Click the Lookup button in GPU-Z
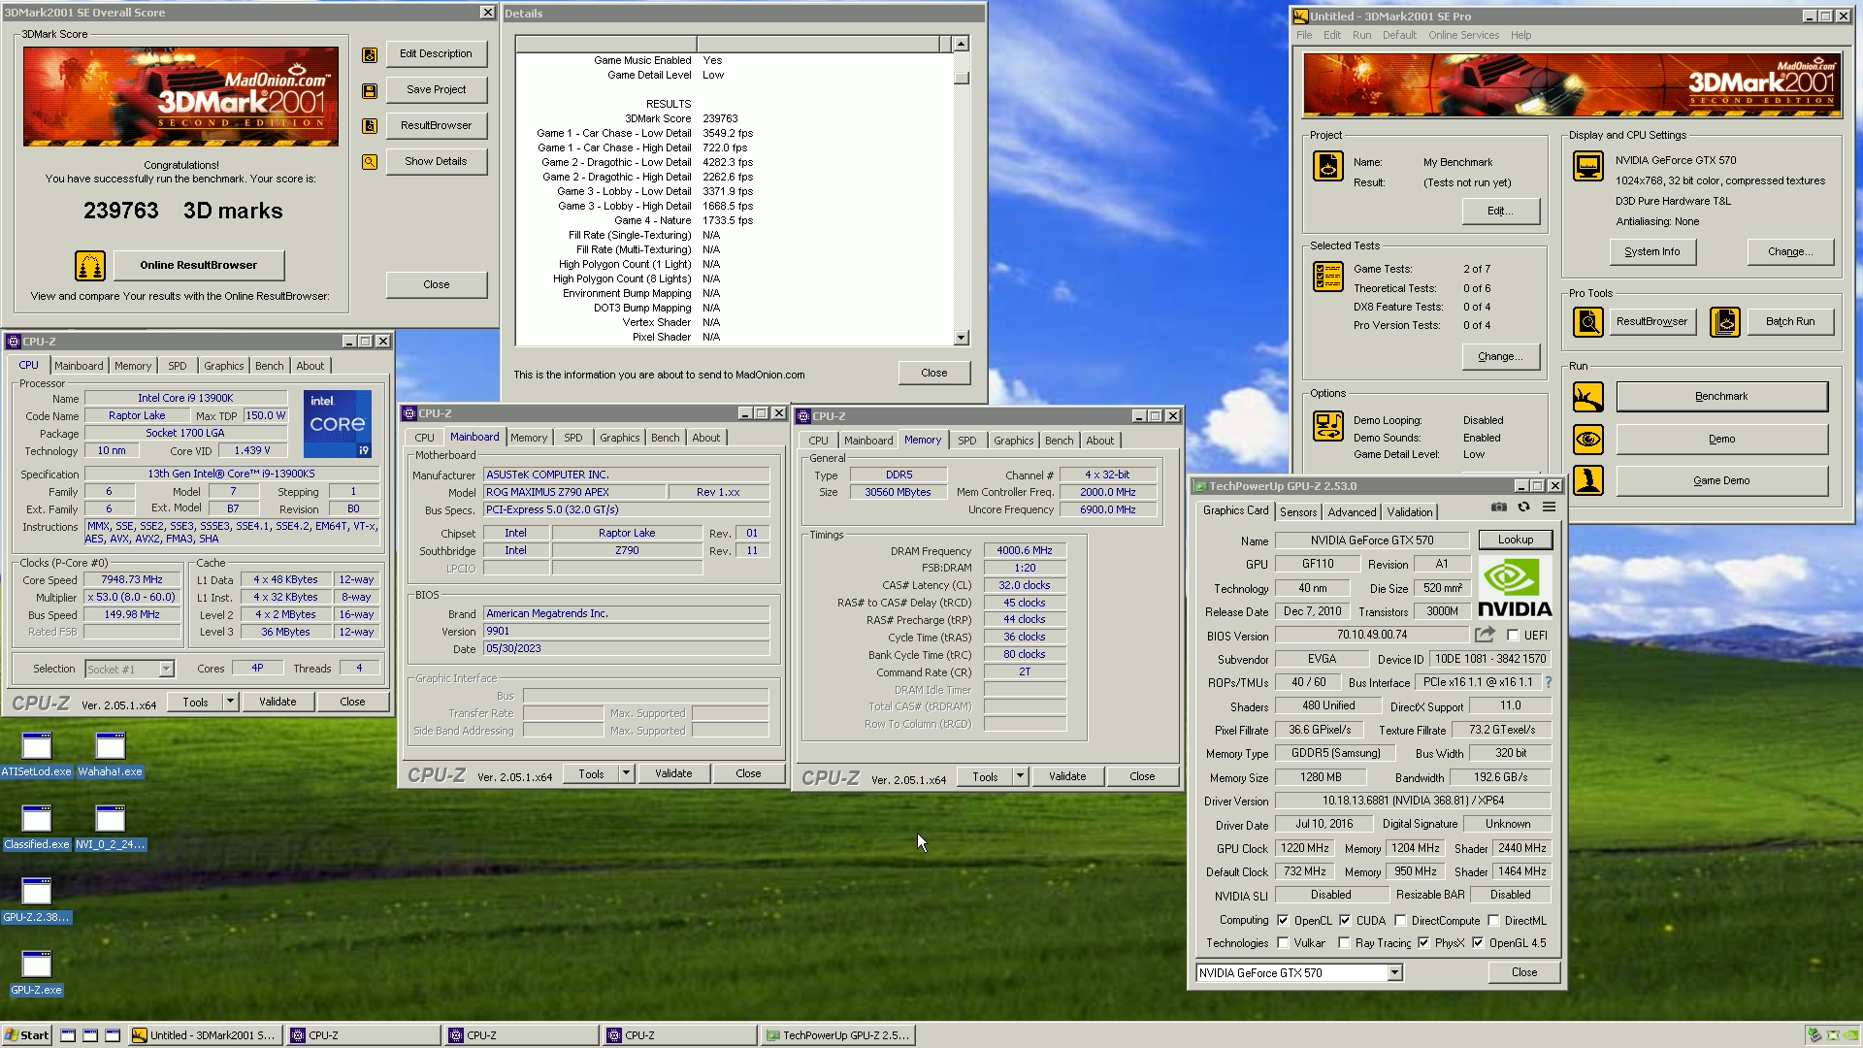 tap(1516, 540)
